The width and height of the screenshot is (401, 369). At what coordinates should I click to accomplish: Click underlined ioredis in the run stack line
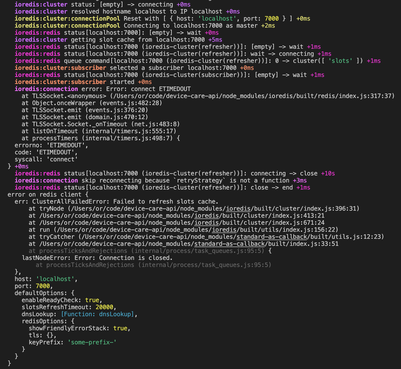click(x=224, y=230)
